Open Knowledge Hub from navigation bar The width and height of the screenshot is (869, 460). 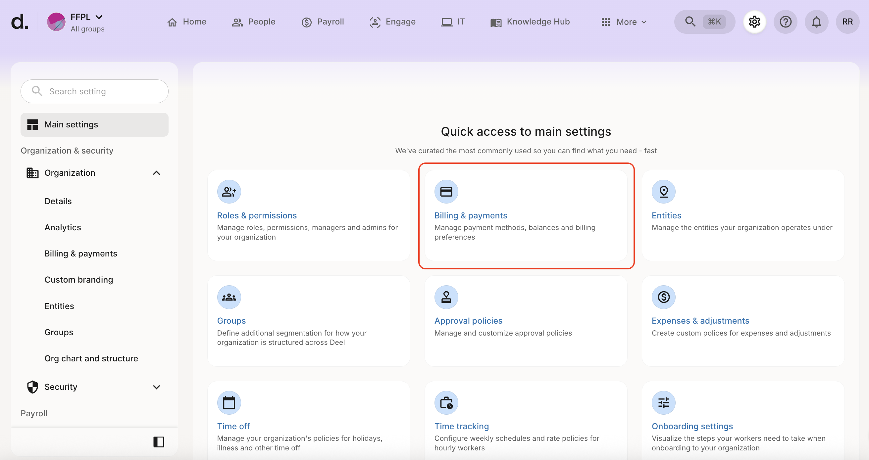pos(530,22)
